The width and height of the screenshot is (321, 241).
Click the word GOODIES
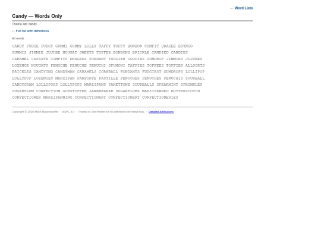pos(136,59)
